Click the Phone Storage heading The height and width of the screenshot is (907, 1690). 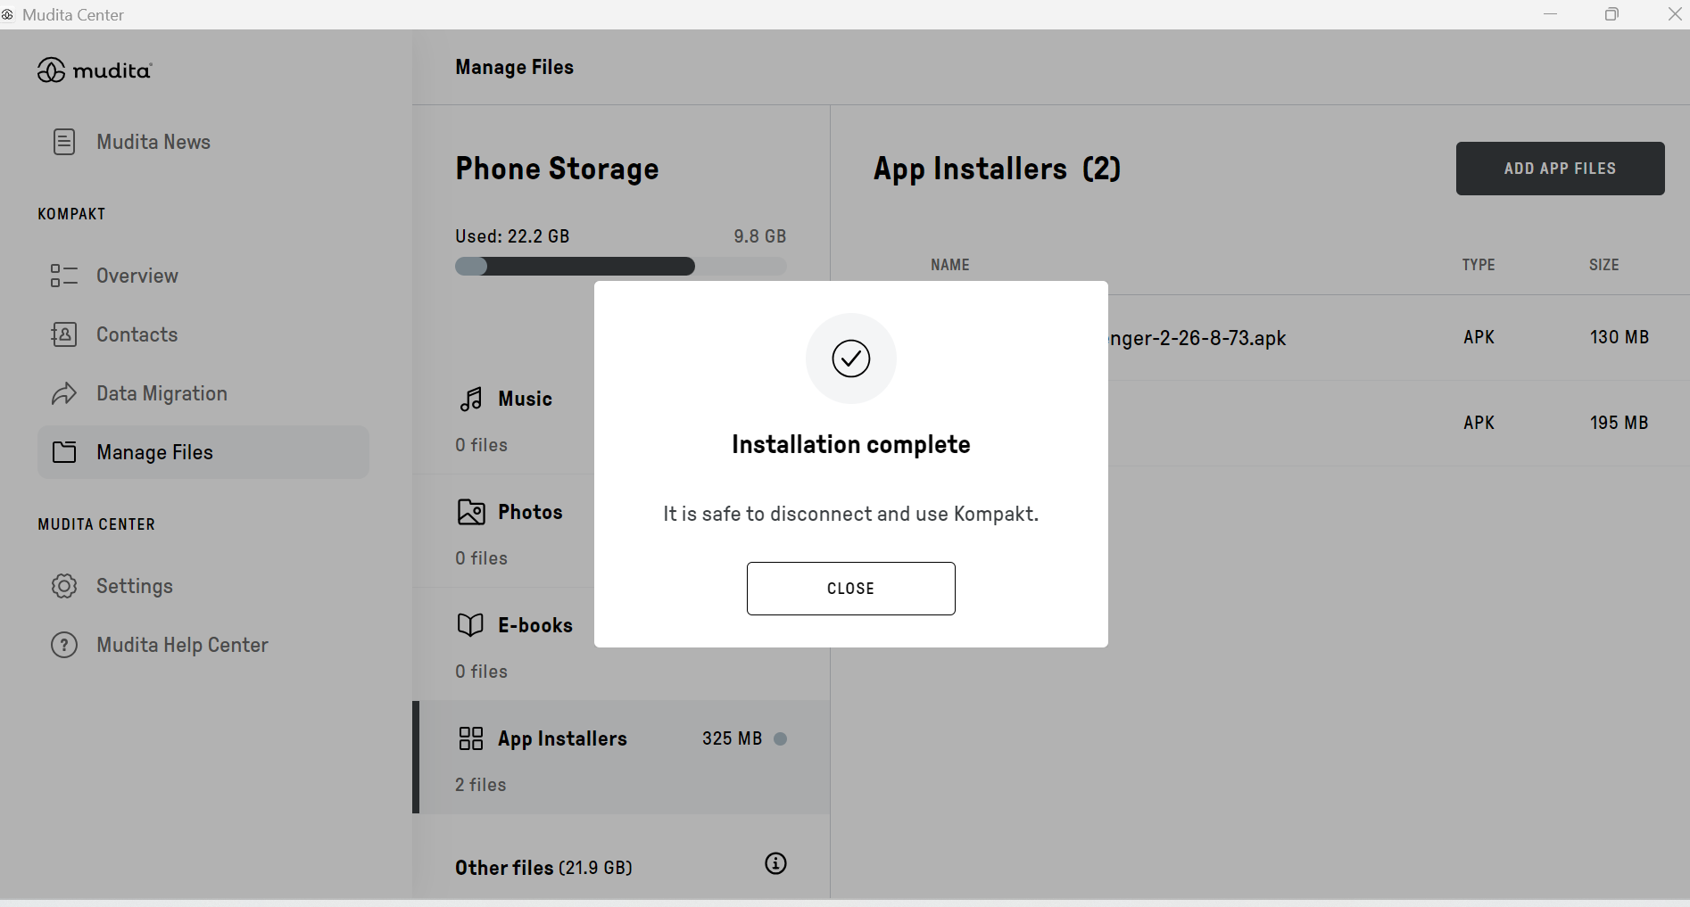click(558, 169)
